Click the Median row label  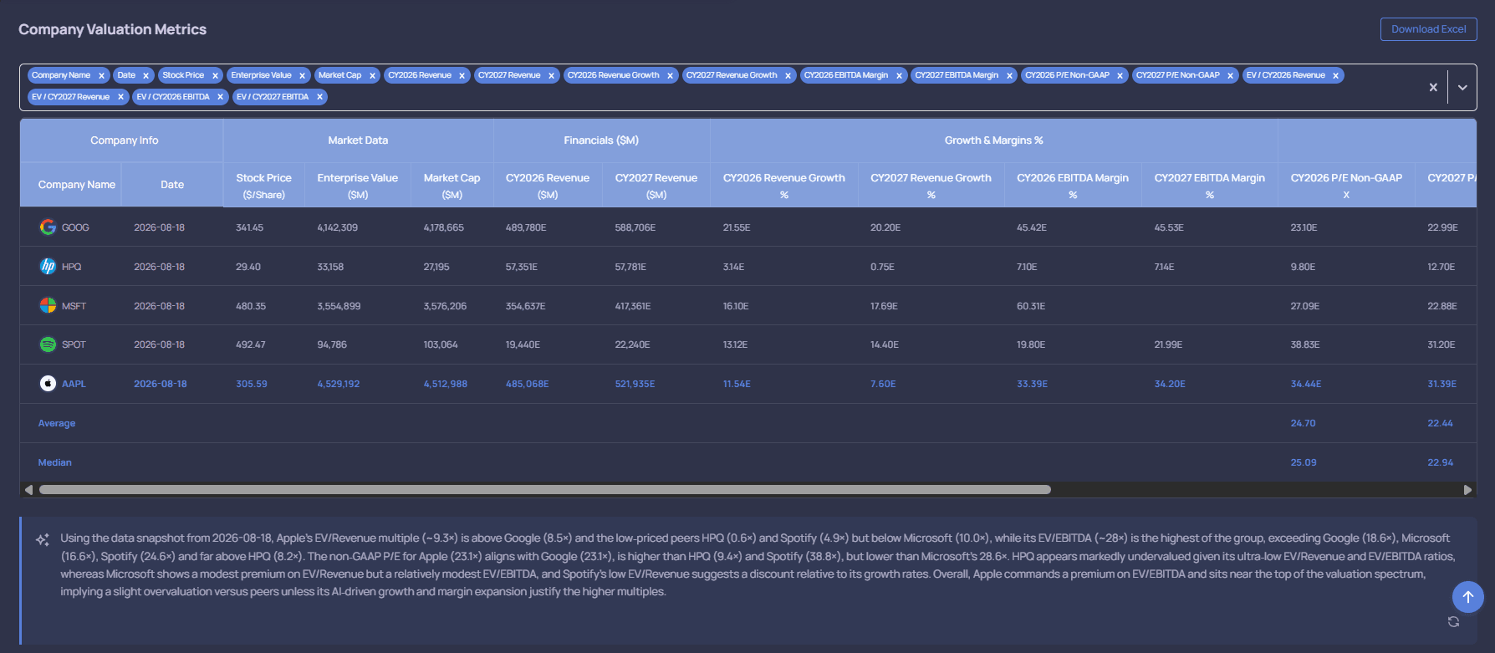click(55, 462)
